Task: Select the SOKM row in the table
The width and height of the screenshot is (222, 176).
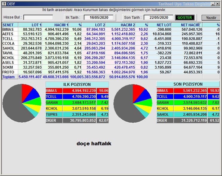Action: click(x=111, y=67)
